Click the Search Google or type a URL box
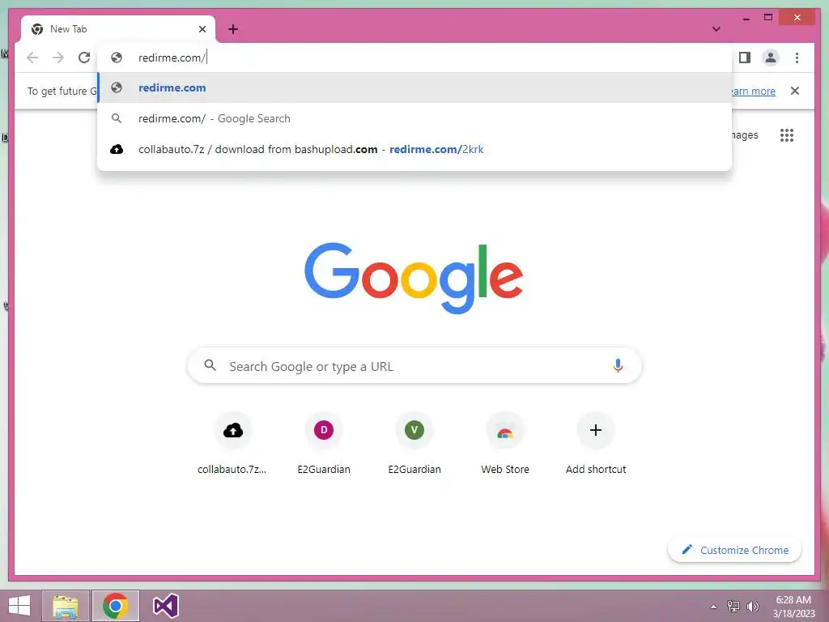This screenshot has height=622, width=829. pos(414,365)
